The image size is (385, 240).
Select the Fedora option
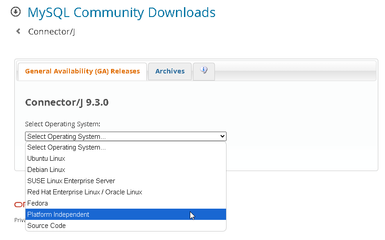coord(38,203)
